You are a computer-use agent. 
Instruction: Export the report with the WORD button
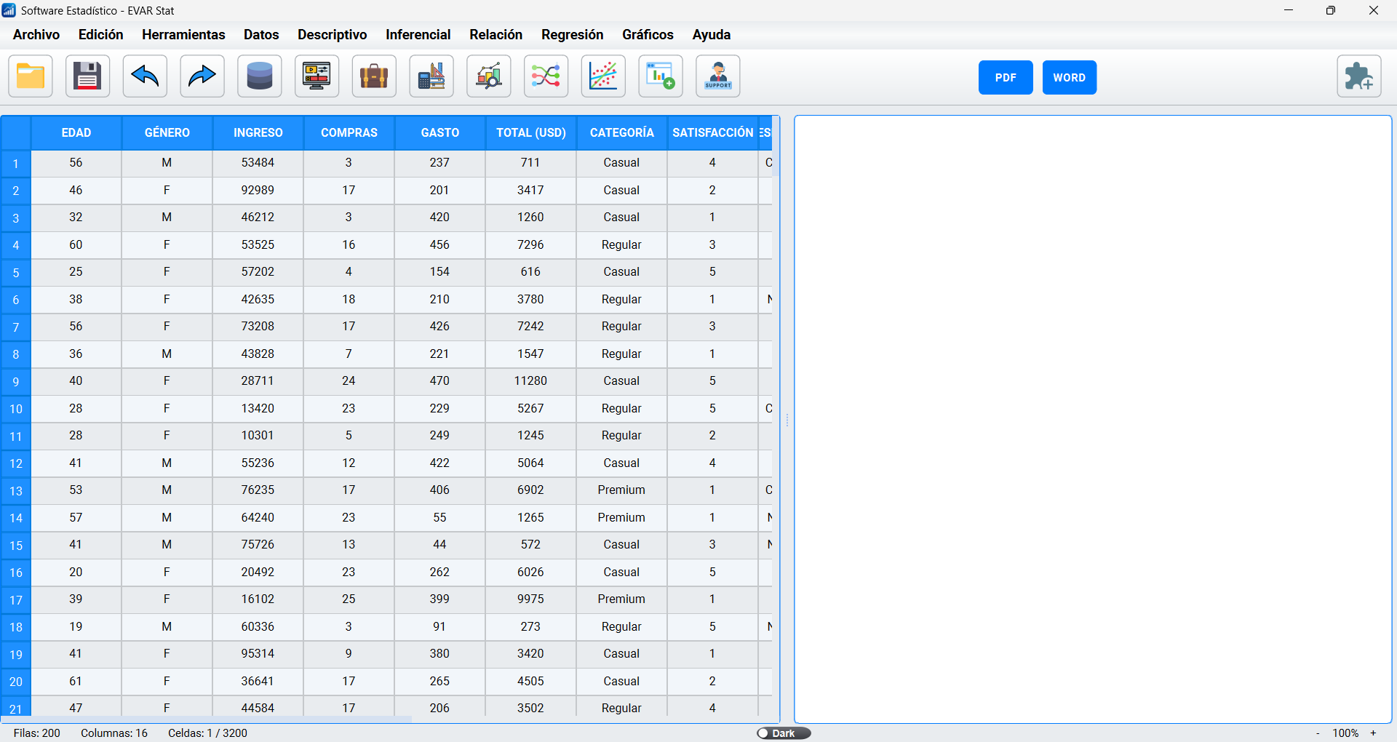[x=1069, y=78]
